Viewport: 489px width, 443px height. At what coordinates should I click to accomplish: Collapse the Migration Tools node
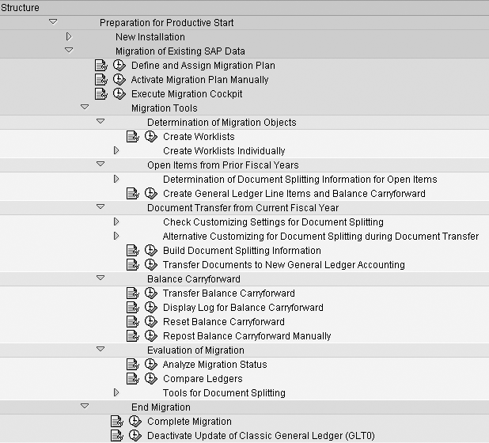tap(85, 108)
